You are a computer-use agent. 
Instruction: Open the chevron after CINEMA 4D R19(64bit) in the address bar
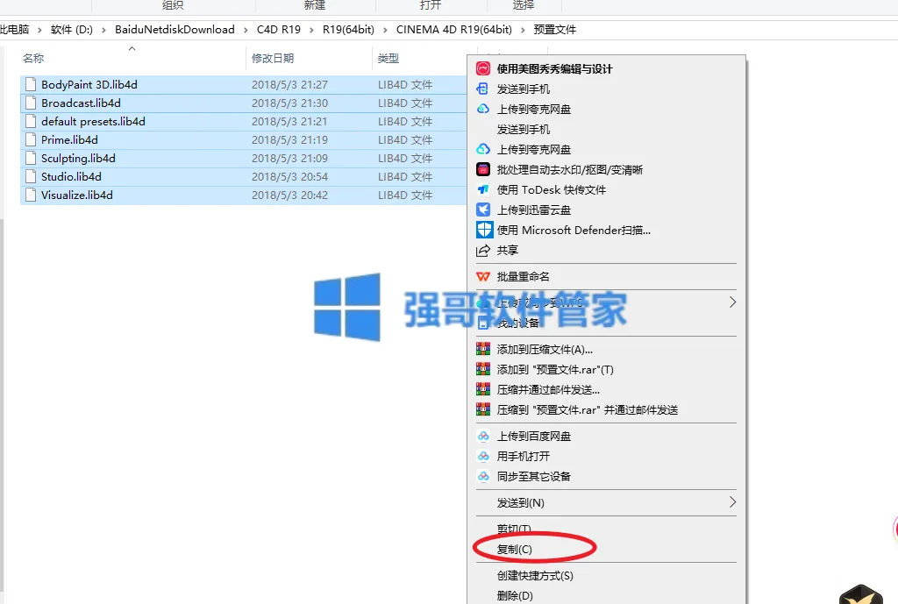523,30
